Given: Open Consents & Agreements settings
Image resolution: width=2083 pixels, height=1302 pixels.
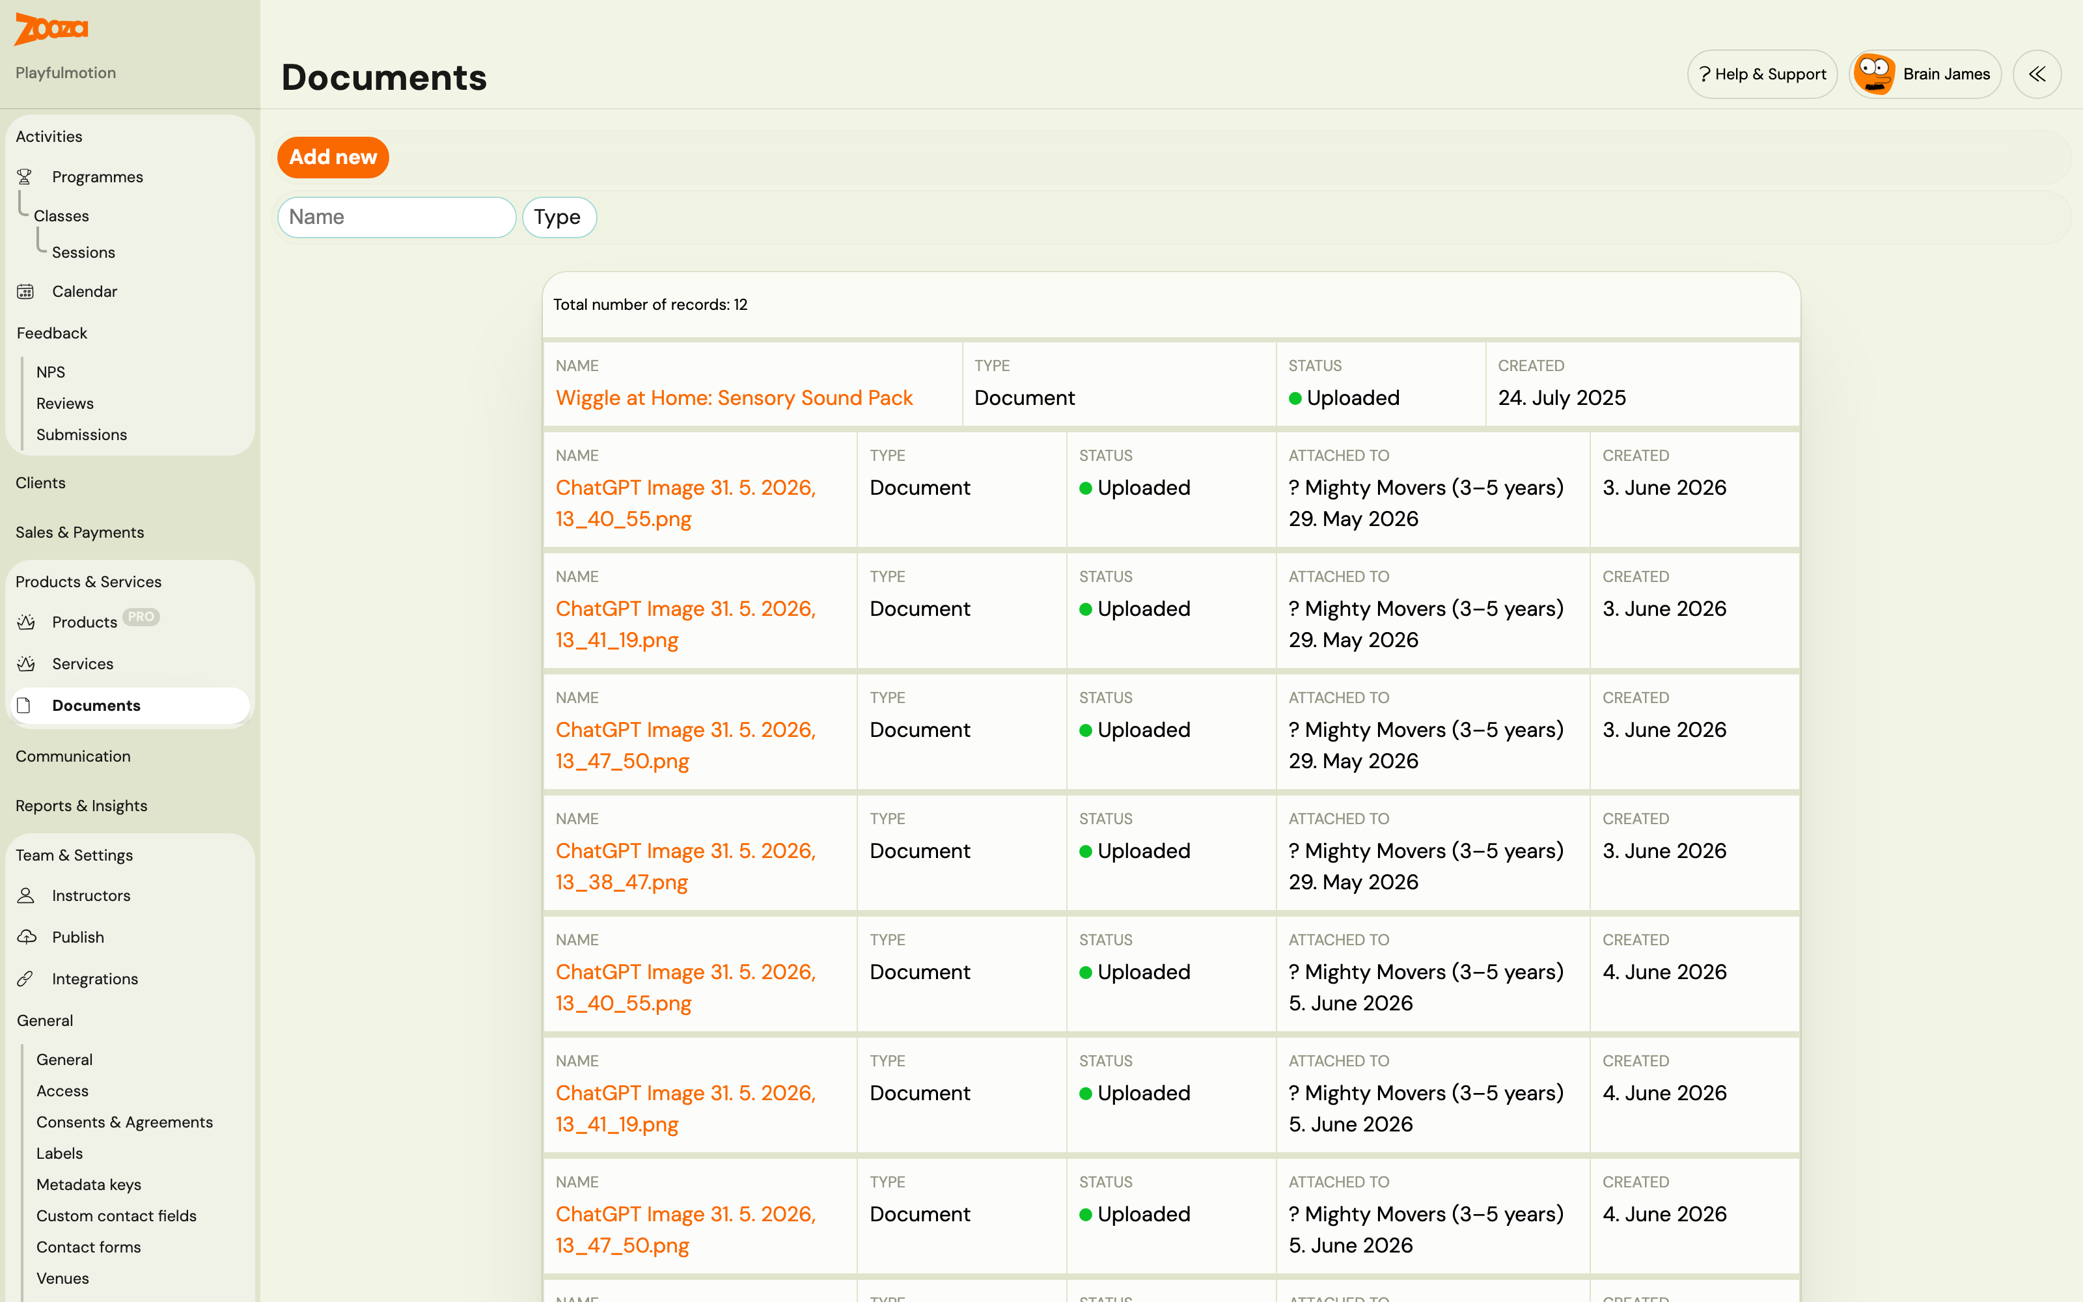Looking at the screenshot, I should pyautogui.click(x=125, y=1122).
